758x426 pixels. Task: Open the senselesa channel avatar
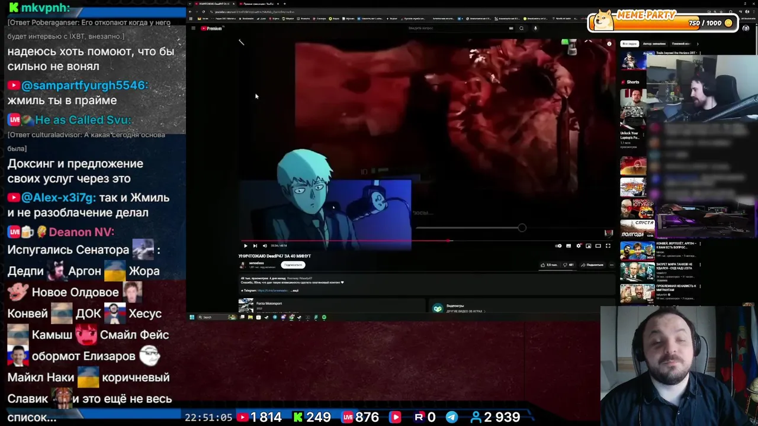click(242, 265)
